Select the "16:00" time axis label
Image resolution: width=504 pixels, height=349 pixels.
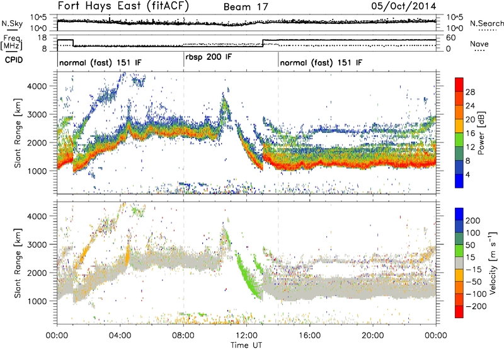pyautogui.click(x=309, y=336)
